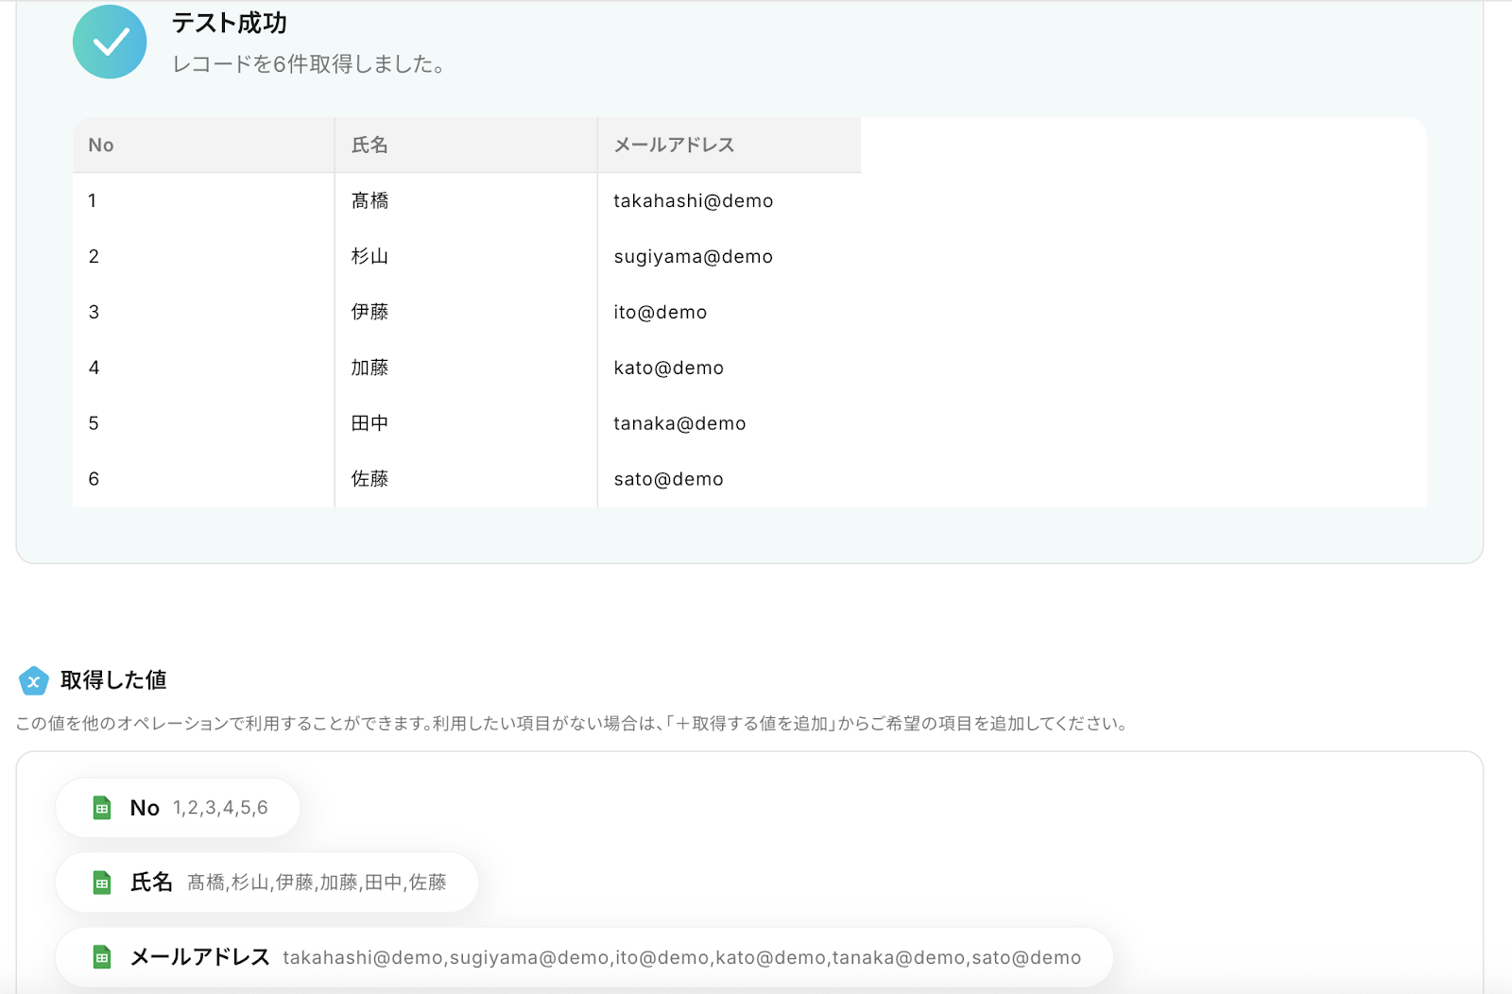Screen dimensions: 1512x994
Task: Click the No column header
Action: (101, 145)
